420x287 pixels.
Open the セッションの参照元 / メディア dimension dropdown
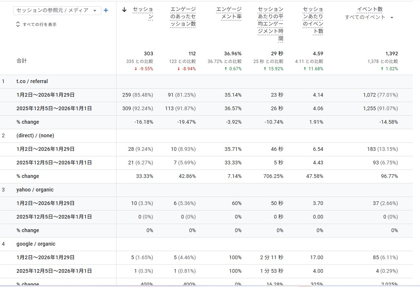point(57,11)
